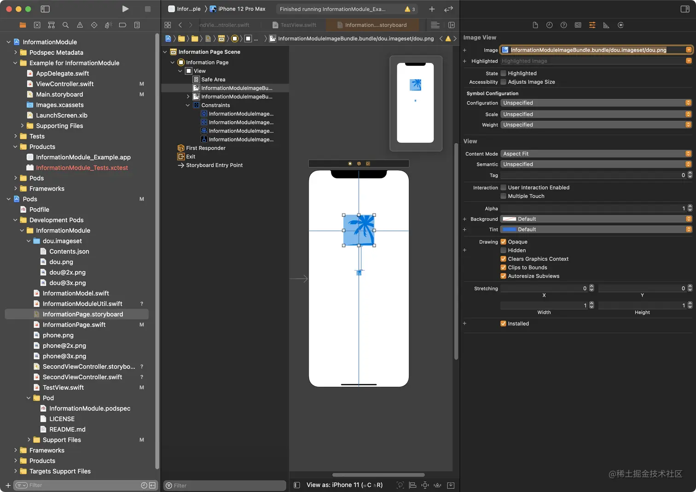This screenshot has height=492, width=696.
Task: Increment the Alpha stepper
Action: 690,207
